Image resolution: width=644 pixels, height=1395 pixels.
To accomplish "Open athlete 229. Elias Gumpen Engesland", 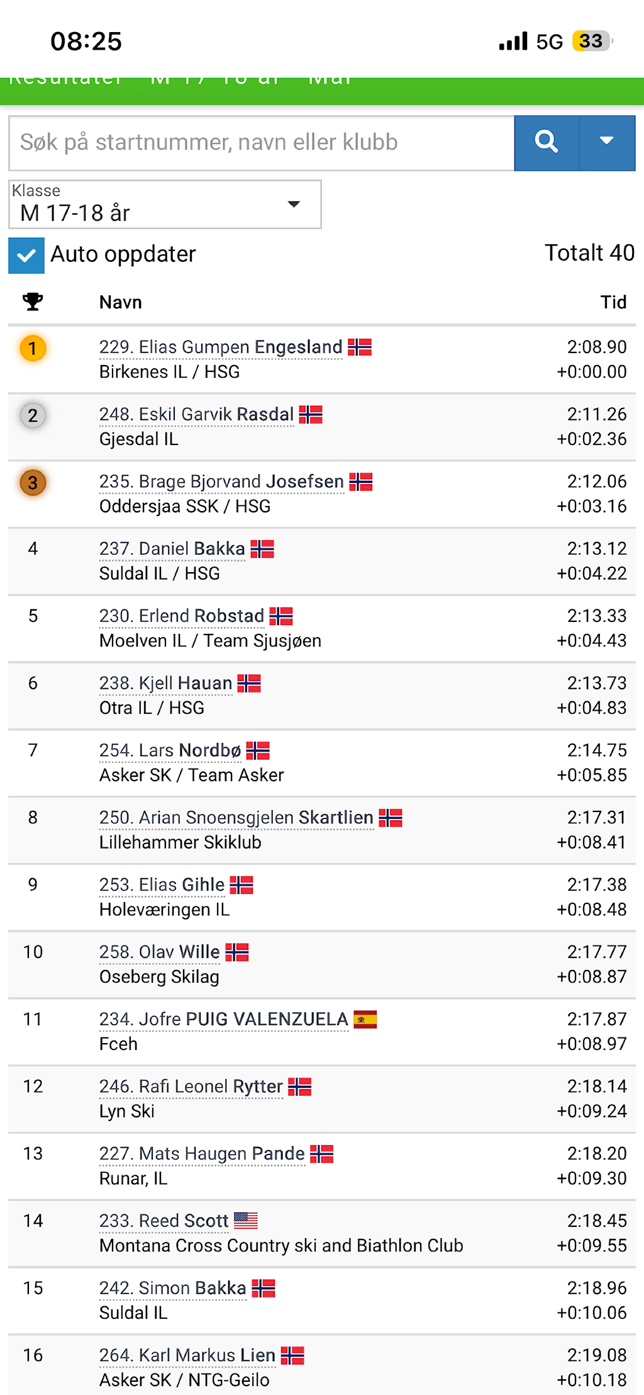I will click(221, 347).
